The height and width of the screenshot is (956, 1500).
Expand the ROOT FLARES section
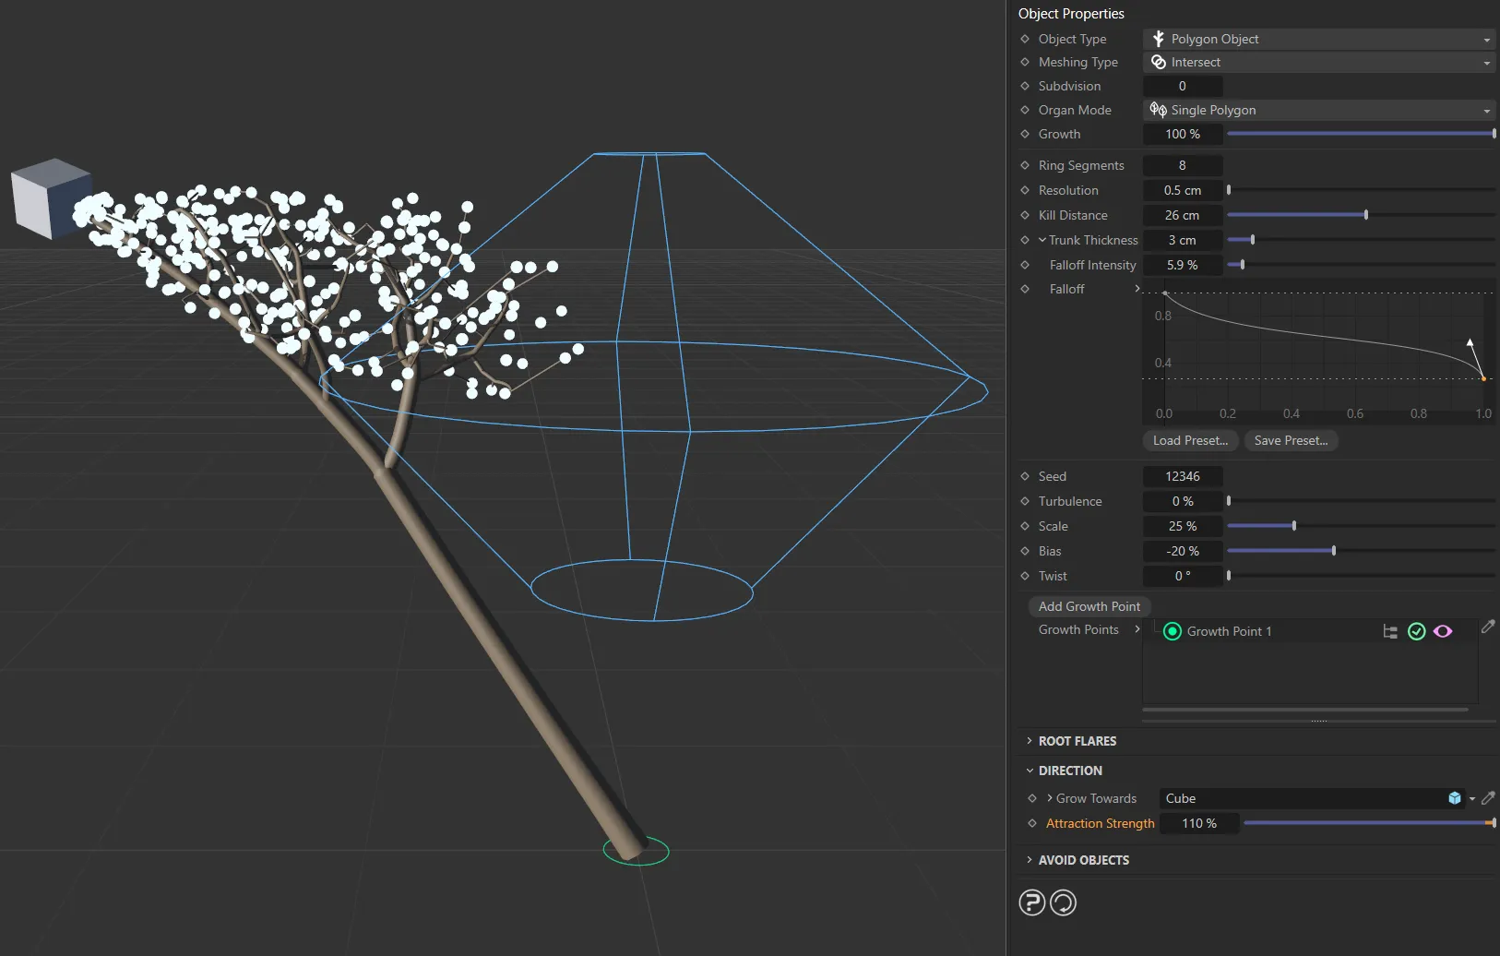[1077, 741]
